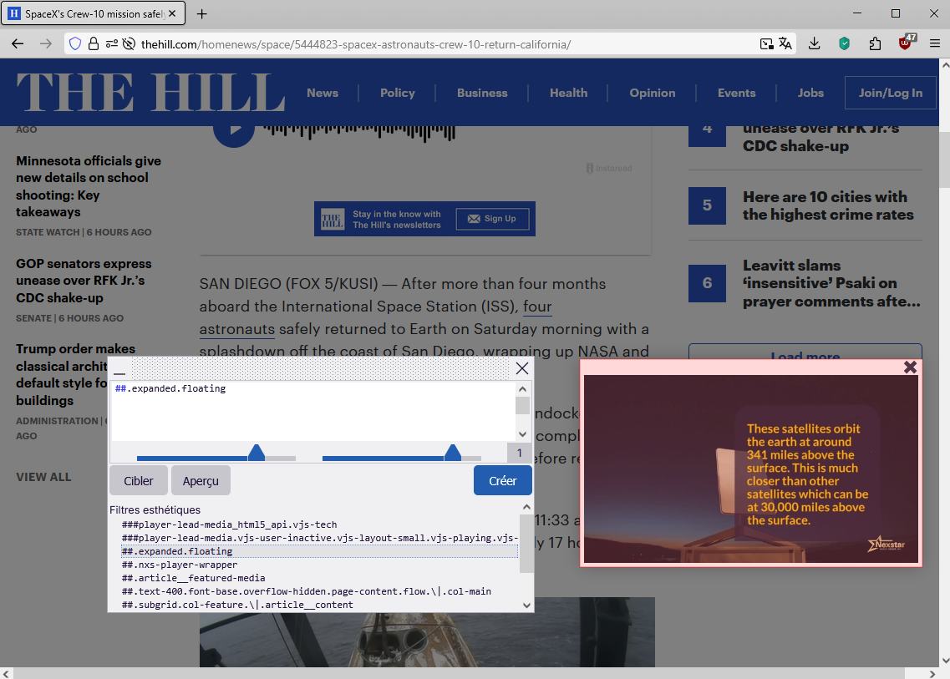This screenshot has height=679, width=950.
Task: Close the uBlock element picker dialog
Action: pos(521,368)
